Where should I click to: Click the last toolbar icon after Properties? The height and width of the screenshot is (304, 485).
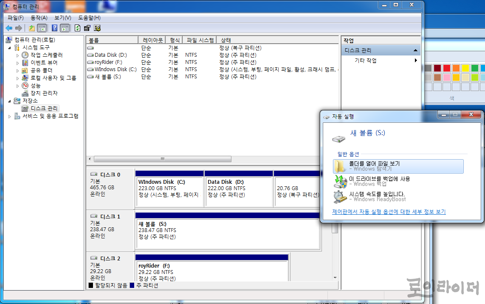tap(97, 28)
